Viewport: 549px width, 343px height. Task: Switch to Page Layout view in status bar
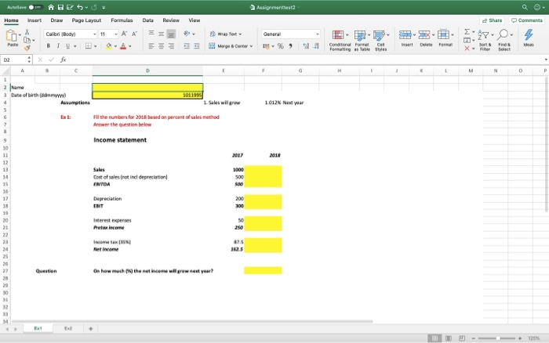pyautogui.click(x=448, y=338)
